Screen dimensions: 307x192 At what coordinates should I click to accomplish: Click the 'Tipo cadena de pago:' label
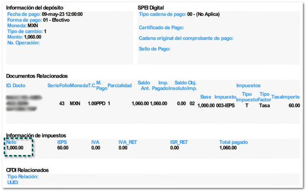[163, 14]
